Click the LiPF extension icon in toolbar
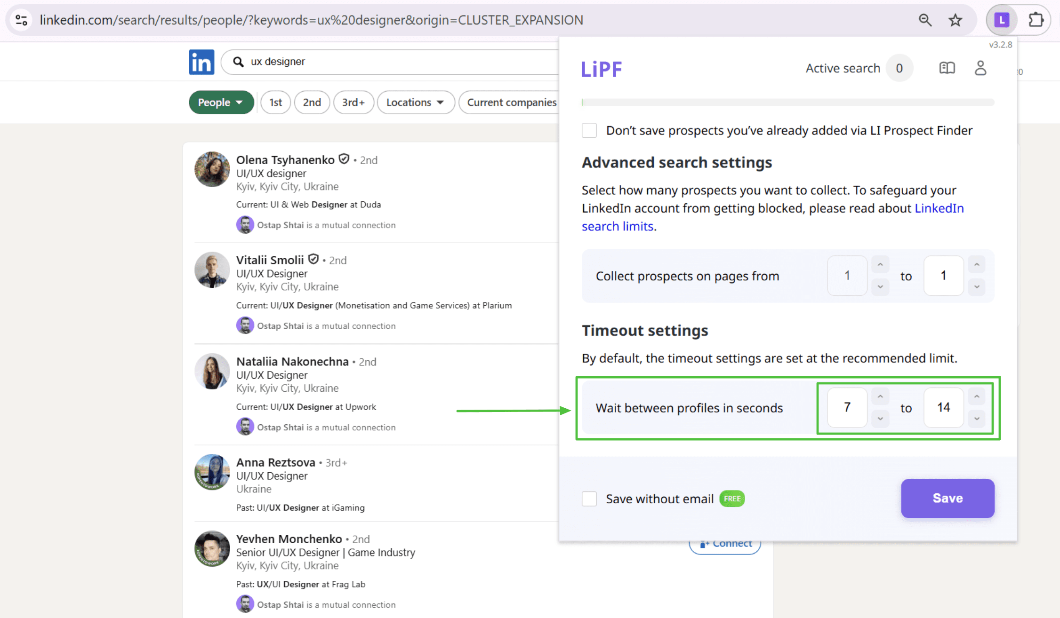Image resolution: width=1060 pixels, height=618 pixels. coord(1002,20)
